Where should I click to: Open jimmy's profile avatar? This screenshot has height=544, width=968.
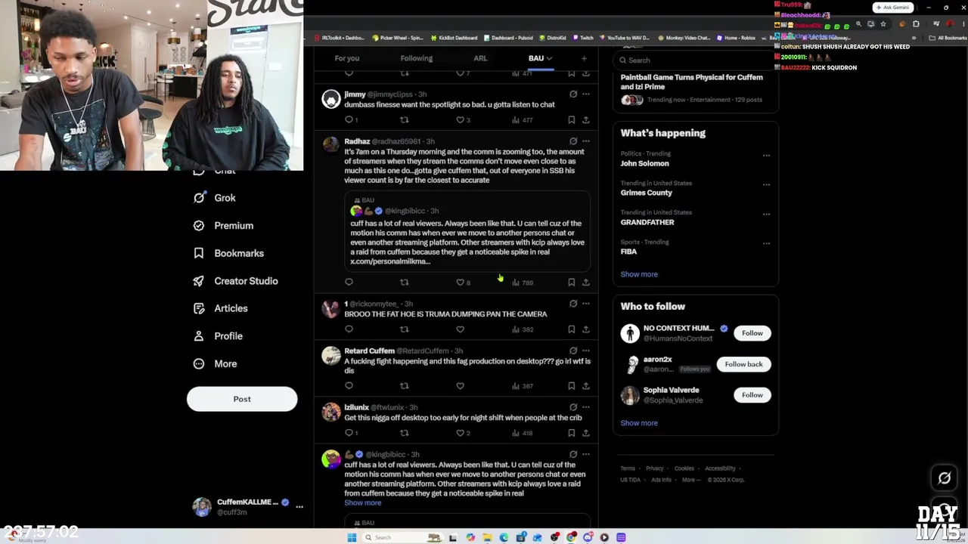[331, 99]
